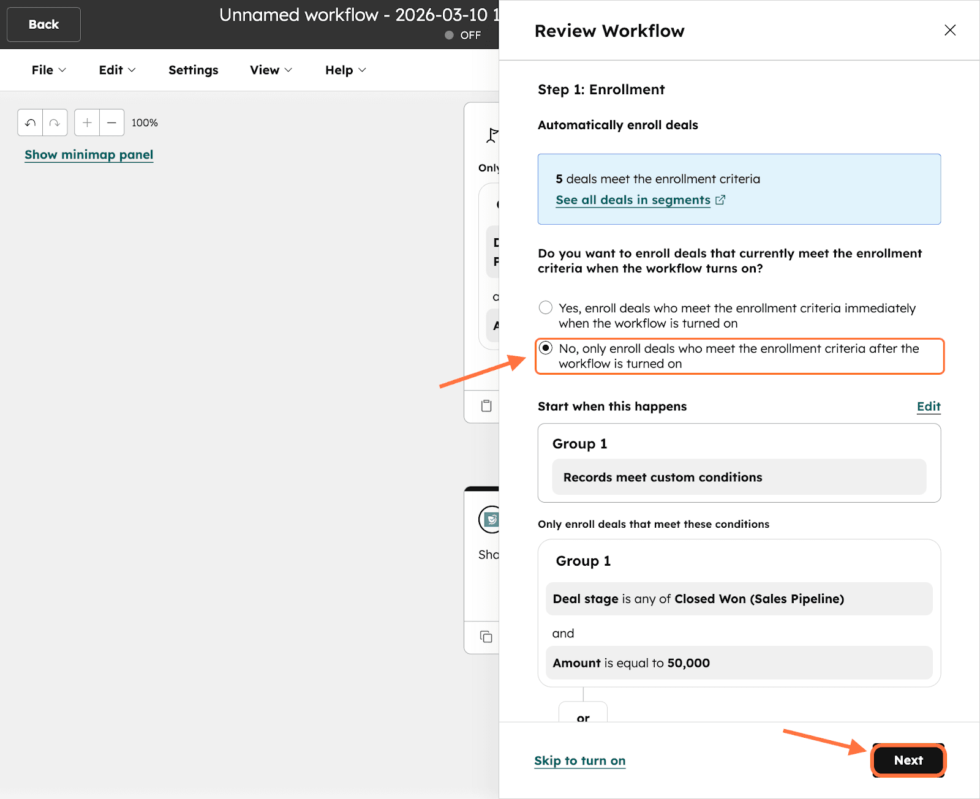Click the copy icon on action card

coord(486,637)
